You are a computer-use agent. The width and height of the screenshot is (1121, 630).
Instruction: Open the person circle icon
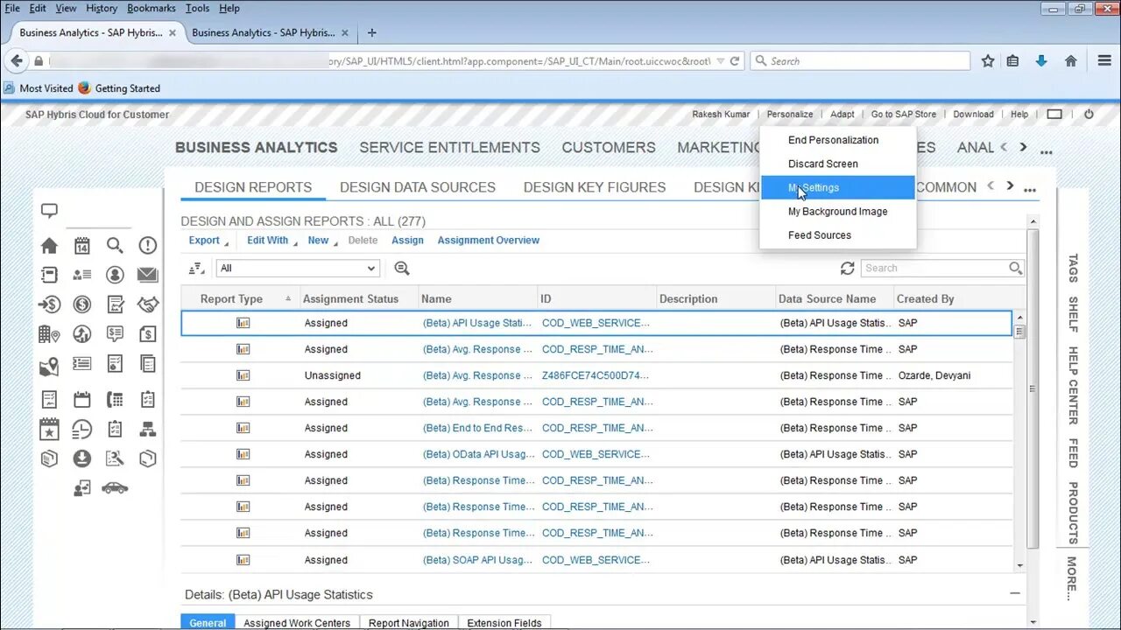tap(115, 275)
